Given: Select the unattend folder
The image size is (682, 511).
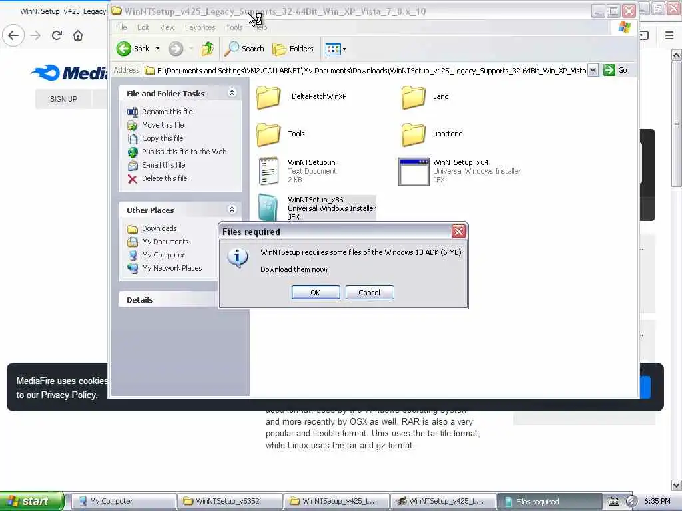Looking at the screenshot, I should point(414,134).
